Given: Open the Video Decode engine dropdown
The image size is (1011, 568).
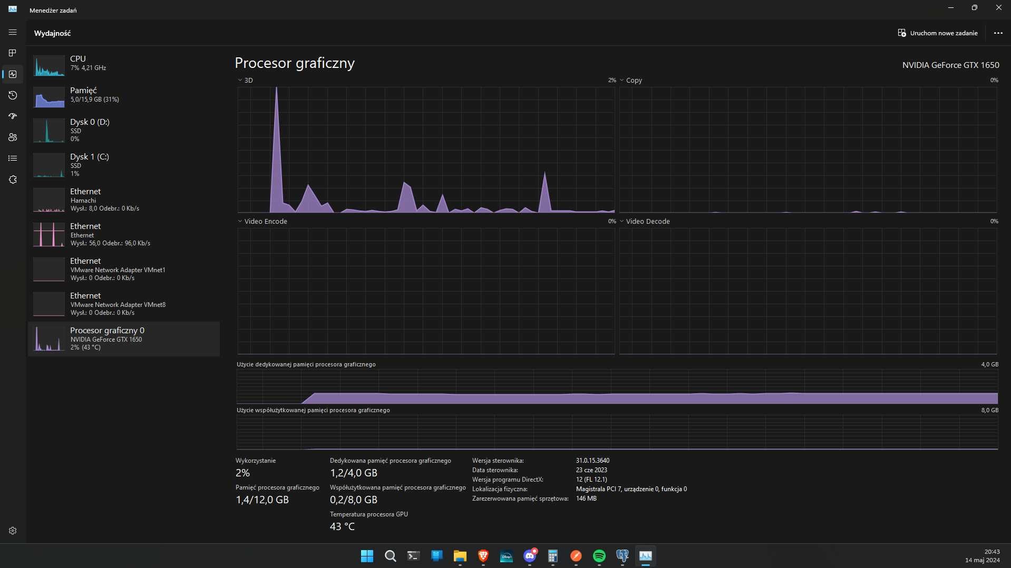Looking at the screenshot, I should click(645, 221).
